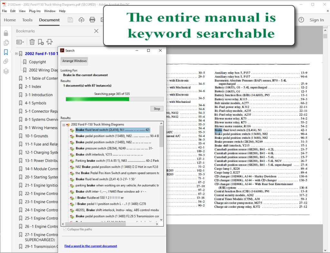Screen dimensions: 330x253
Task: Toggle the Collapse file paths checkbox
Action: tap(65, 229)
